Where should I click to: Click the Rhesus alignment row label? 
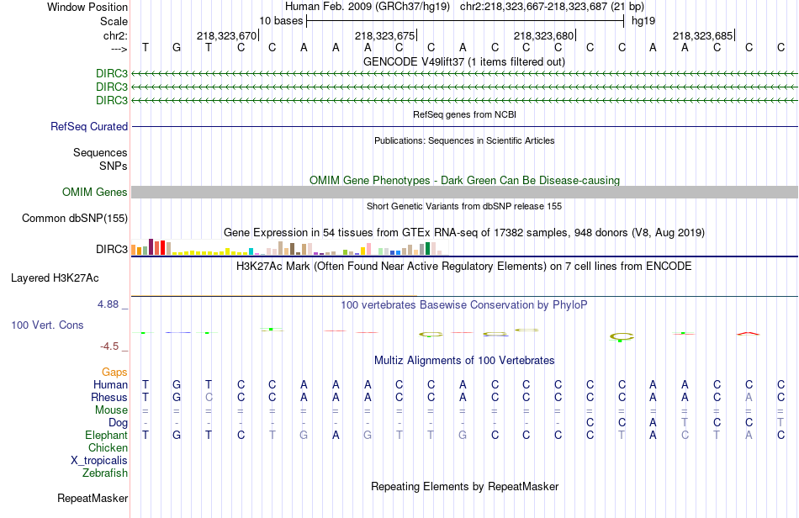109,397
